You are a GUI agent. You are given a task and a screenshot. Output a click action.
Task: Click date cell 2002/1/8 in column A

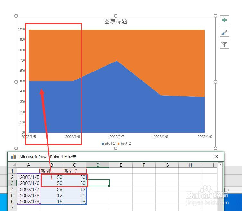(x=28, y=195)
